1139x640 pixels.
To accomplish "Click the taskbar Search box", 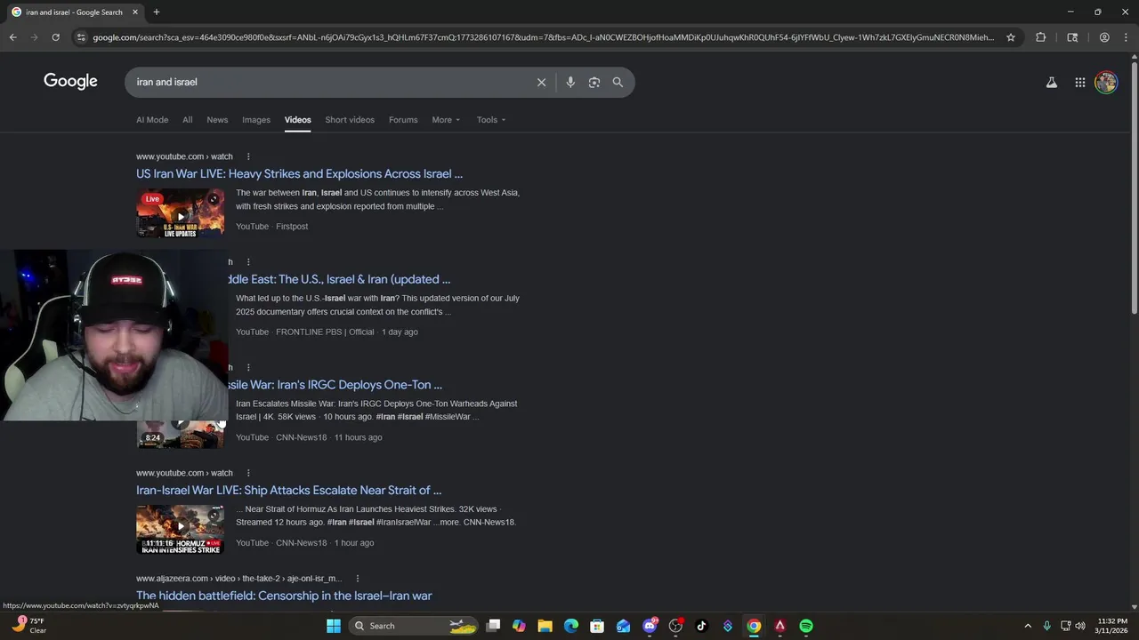I will (415, 626).
